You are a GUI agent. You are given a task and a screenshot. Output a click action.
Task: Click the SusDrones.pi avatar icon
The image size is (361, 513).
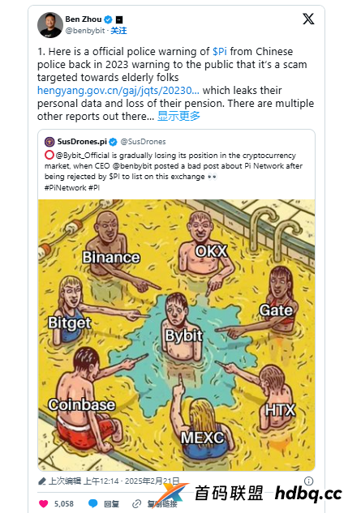(49, 142)
